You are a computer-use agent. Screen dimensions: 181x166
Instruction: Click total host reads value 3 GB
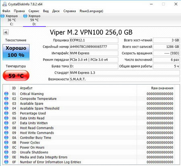tap(167, 40)
